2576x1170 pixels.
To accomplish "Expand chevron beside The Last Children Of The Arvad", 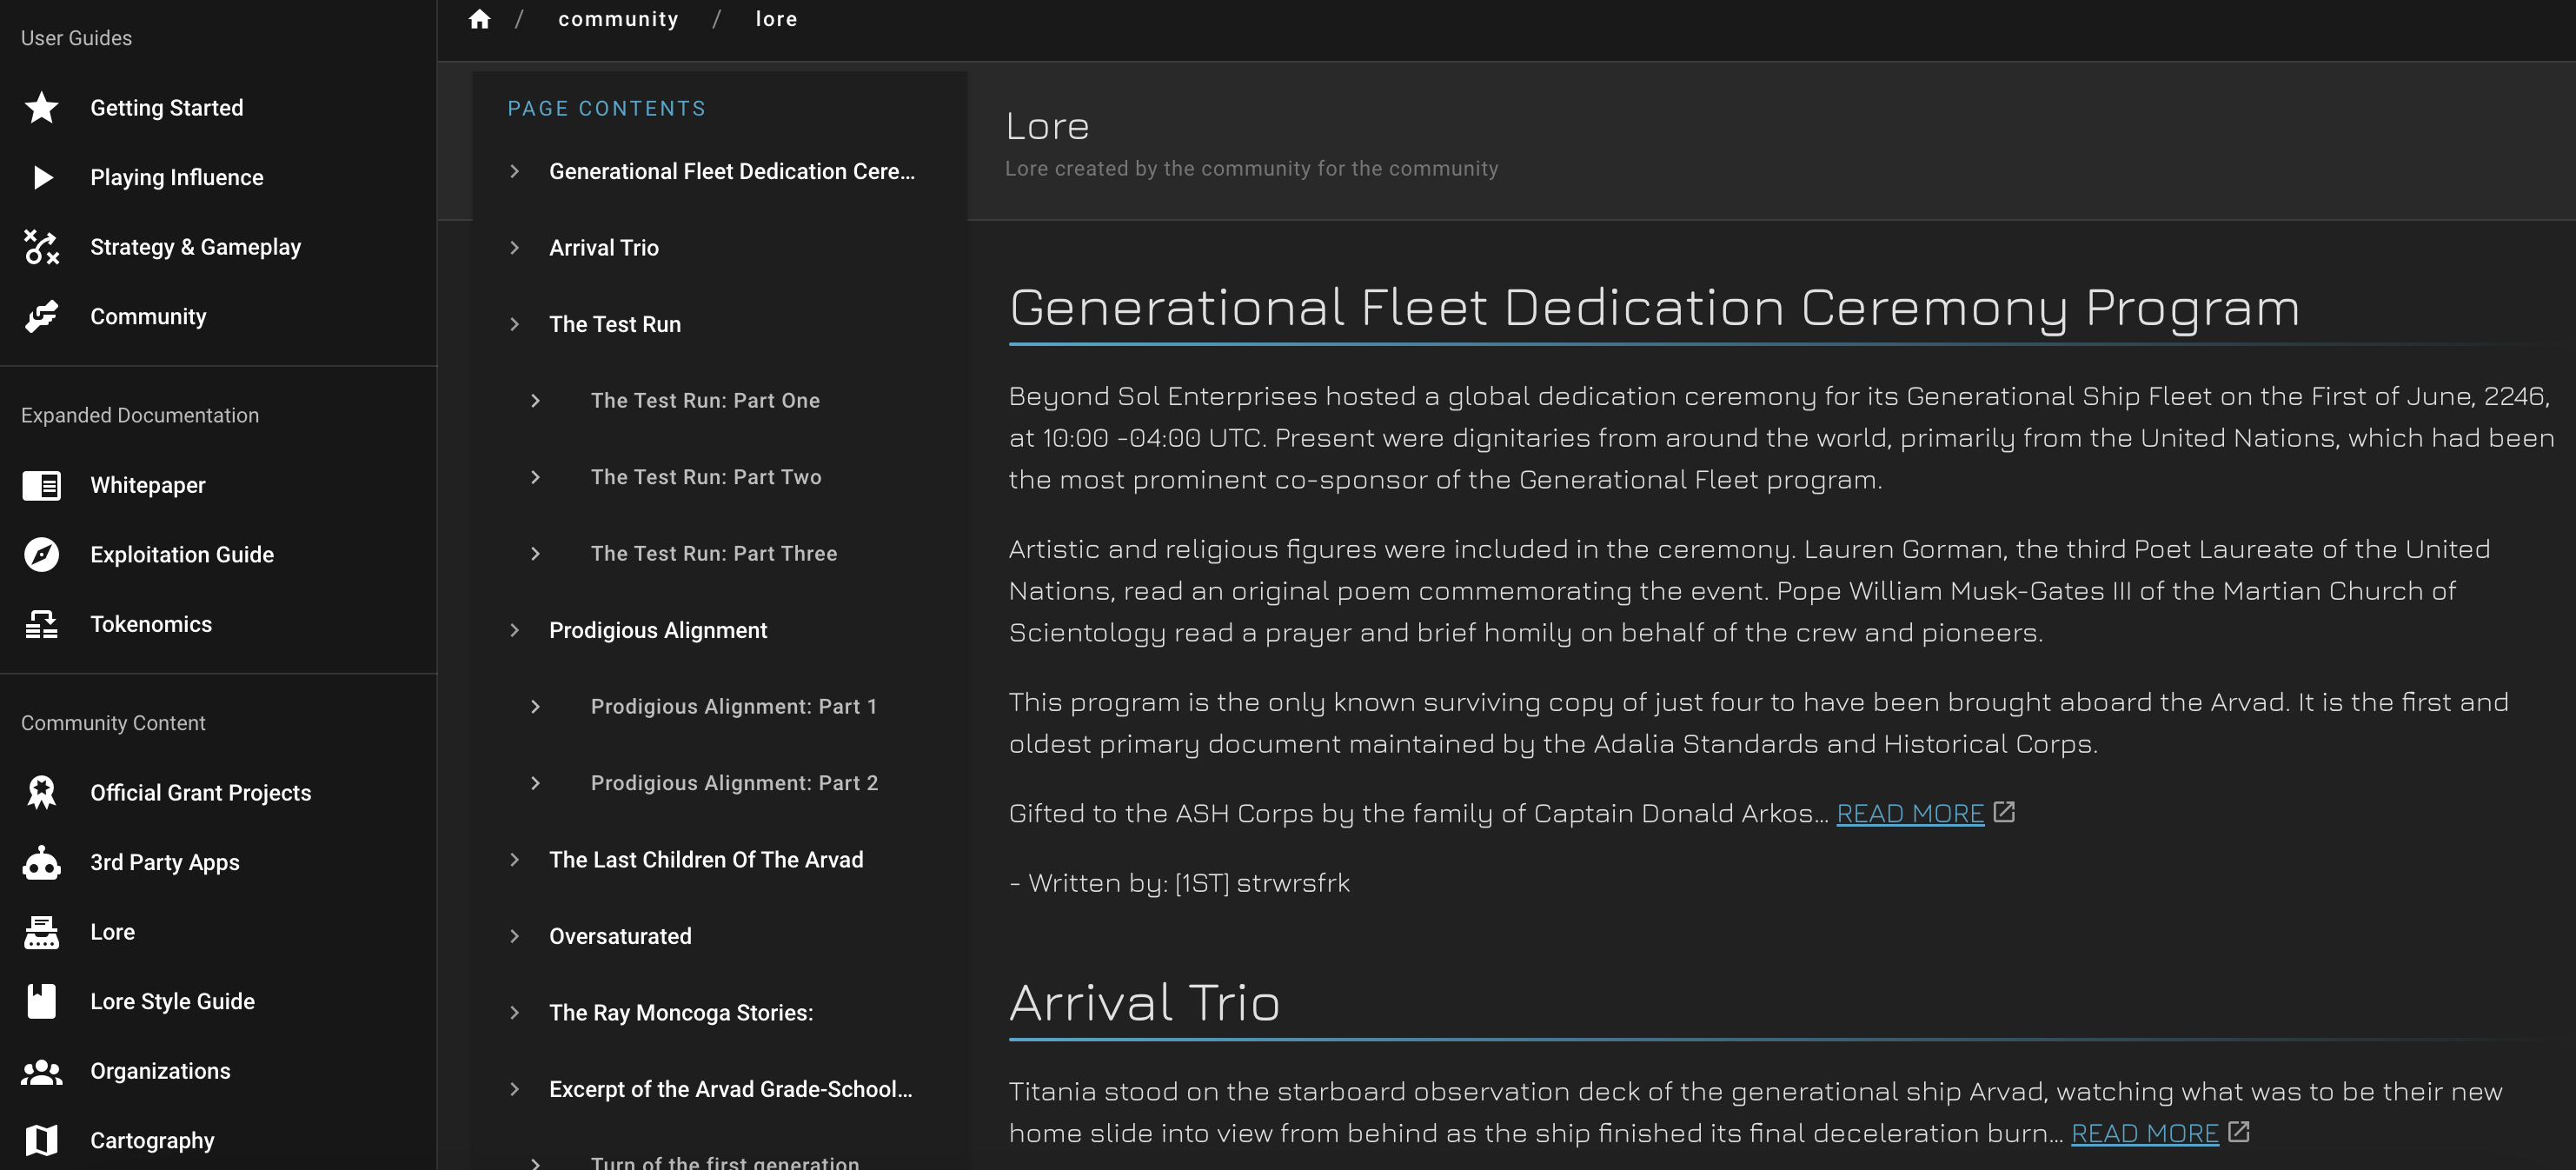I will click(514, 859).
